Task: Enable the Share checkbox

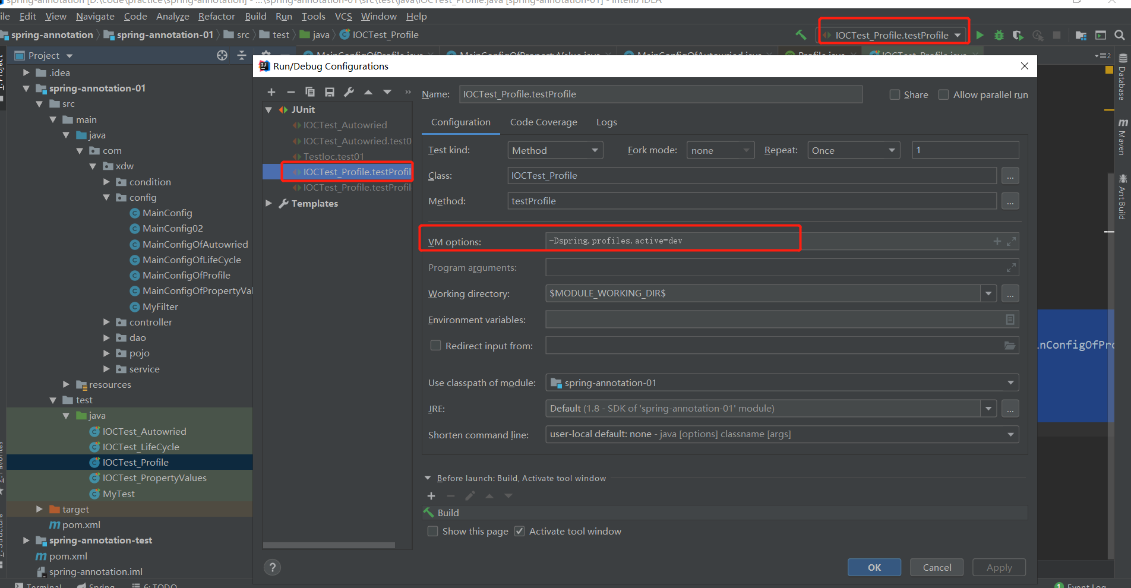Action: [x=895, y=95]
